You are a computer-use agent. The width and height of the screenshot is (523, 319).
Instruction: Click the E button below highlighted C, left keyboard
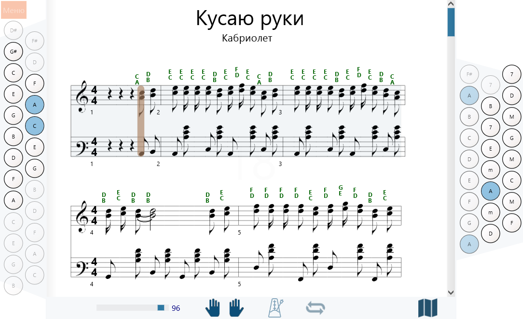tap(35, 147)
